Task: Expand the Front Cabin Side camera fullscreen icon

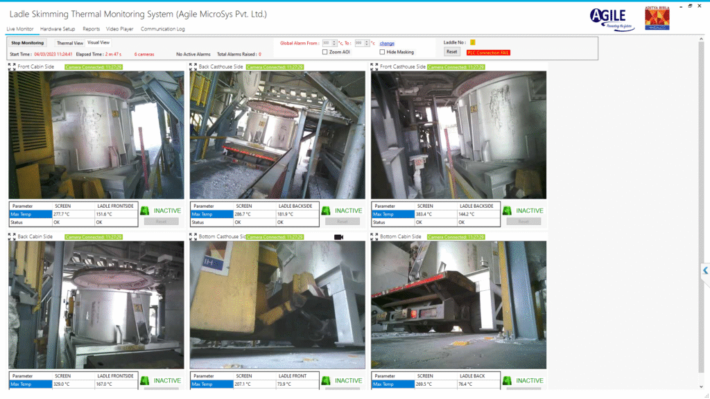Action: click(x=12, y=67)
